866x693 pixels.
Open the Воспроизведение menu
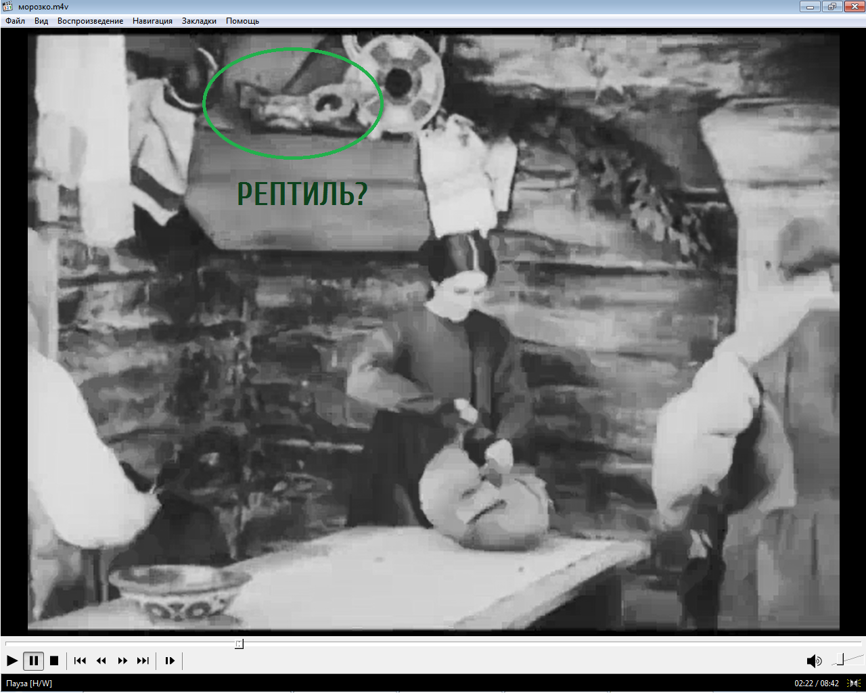coord(90,21)
